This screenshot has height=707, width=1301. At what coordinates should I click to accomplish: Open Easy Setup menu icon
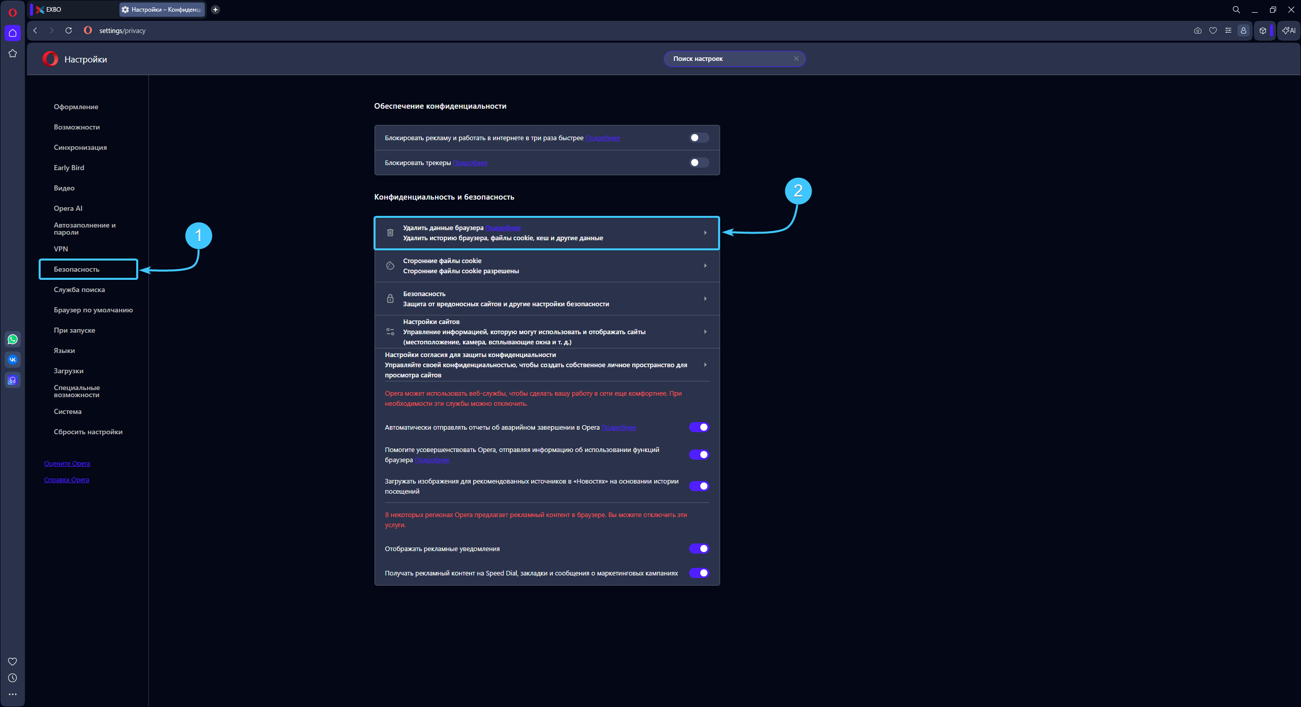click(1228, 30)
